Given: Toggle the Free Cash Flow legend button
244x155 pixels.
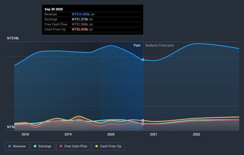Looking at the screenshot, I should [73, 146].
